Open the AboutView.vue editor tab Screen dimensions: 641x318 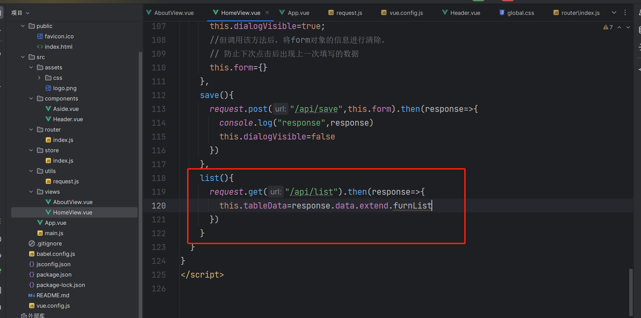coord(170,13)
